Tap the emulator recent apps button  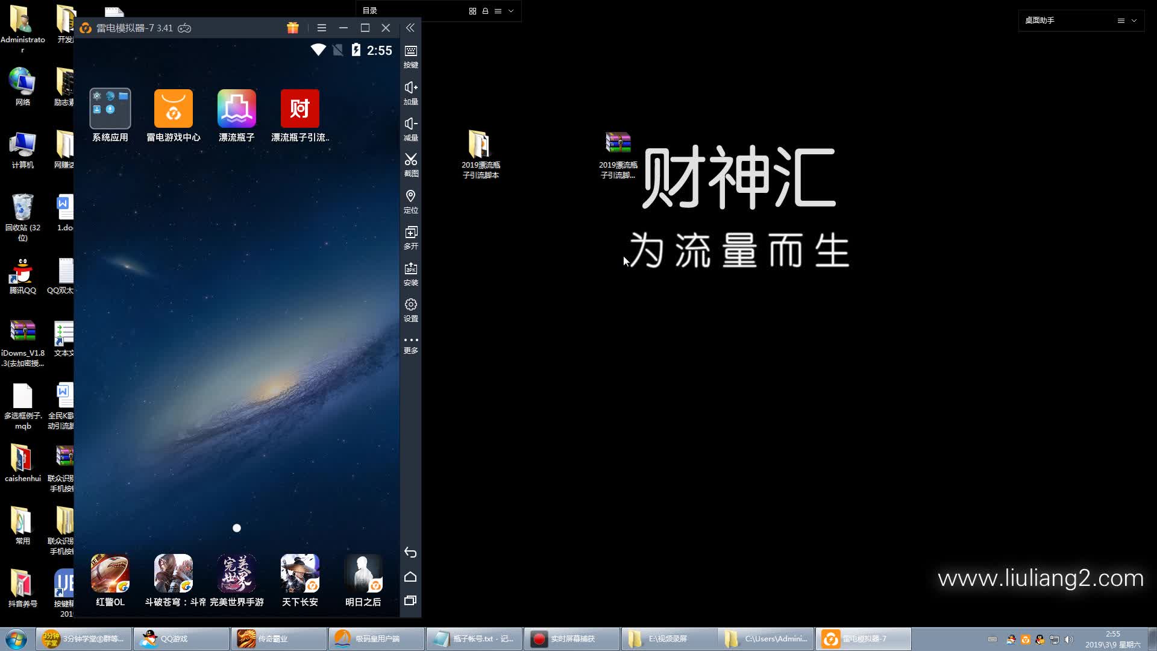(410, 600)
